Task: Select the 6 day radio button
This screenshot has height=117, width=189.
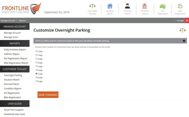Action: pos(36,70)
